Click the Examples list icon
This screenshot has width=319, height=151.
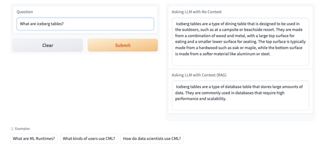coord(12,129)
